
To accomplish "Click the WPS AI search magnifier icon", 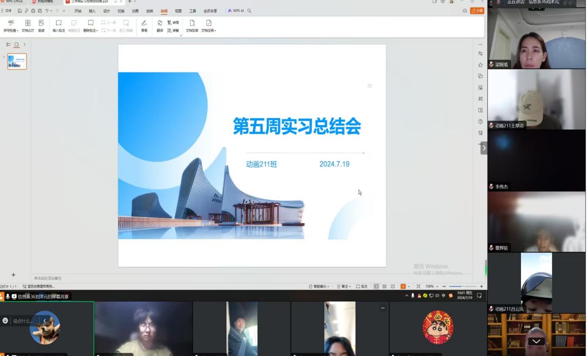I will 249,11.
